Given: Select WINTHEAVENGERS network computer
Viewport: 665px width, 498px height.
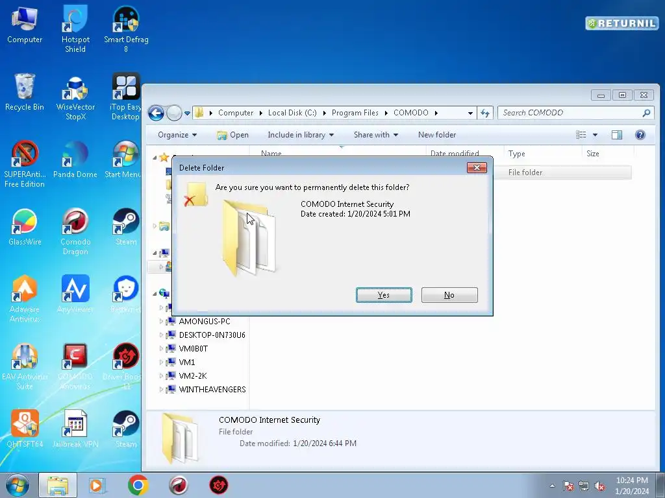Looking at the screenshot, I should coord(212,389).
